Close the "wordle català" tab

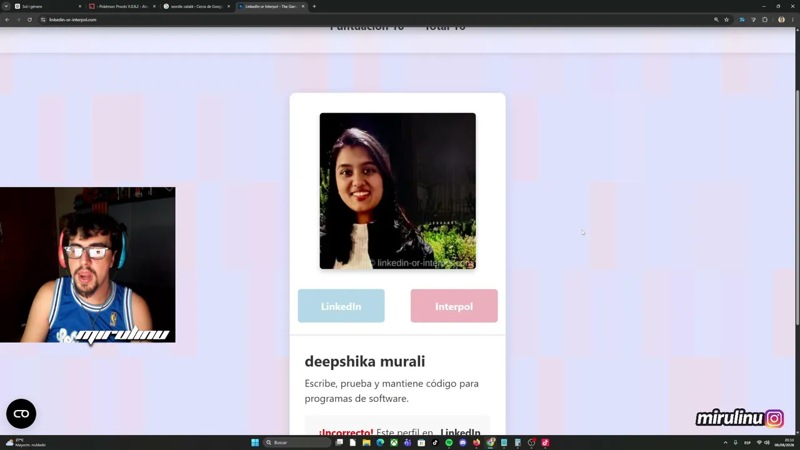[229, 6]
